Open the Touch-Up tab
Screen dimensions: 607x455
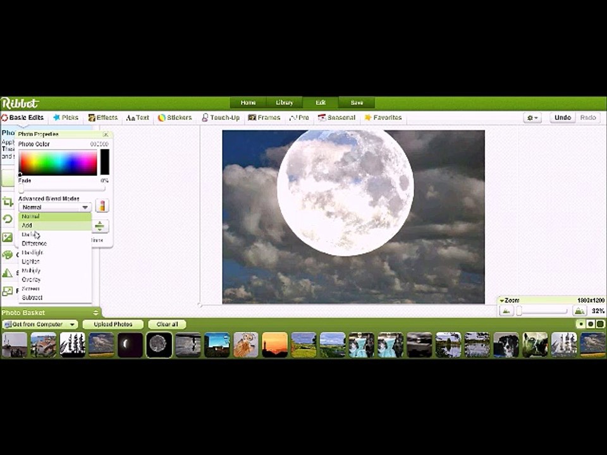(x=221, y=118)
